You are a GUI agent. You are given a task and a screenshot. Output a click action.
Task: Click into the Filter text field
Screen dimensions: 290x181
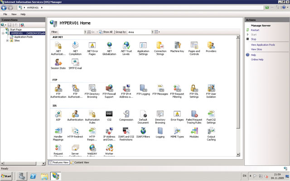point(71,32)
